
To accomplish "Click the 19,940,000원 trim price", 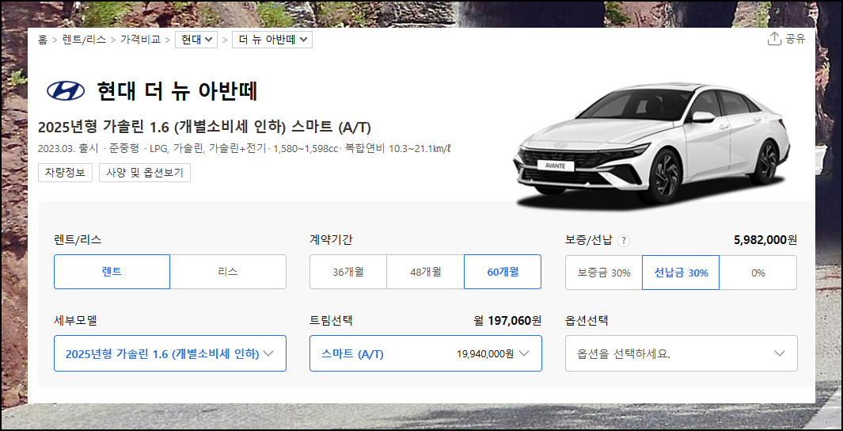I will tap(485, 354).
